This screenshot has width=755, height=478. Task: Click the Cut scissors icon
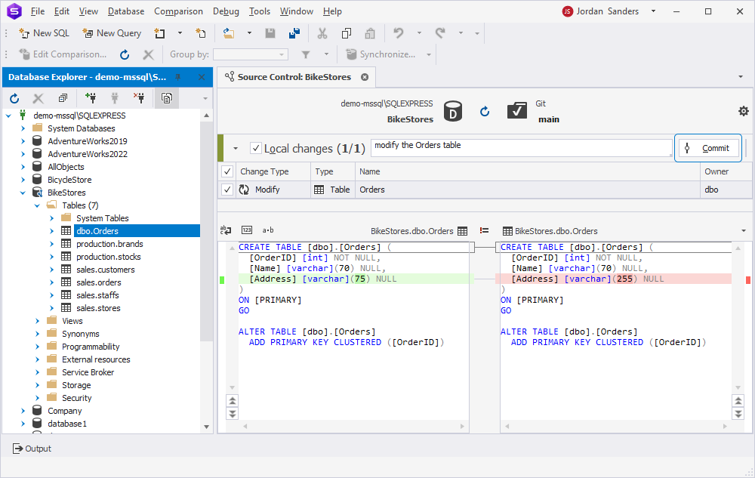click(322, 33)
